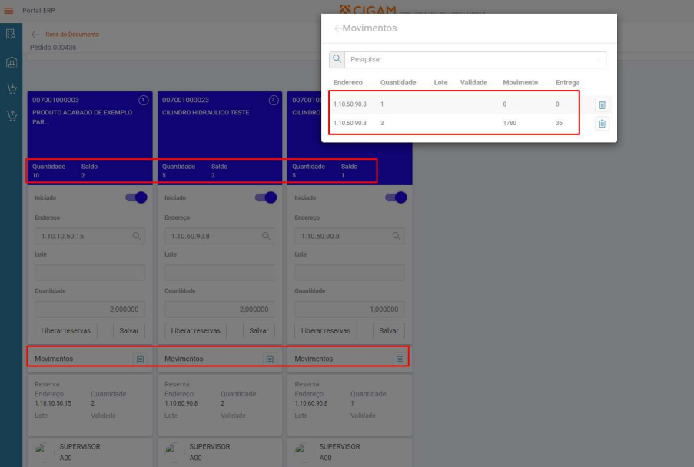Click the first sidebar icon with magnifier
Screen dimensions: 694x467
point(11,34)
